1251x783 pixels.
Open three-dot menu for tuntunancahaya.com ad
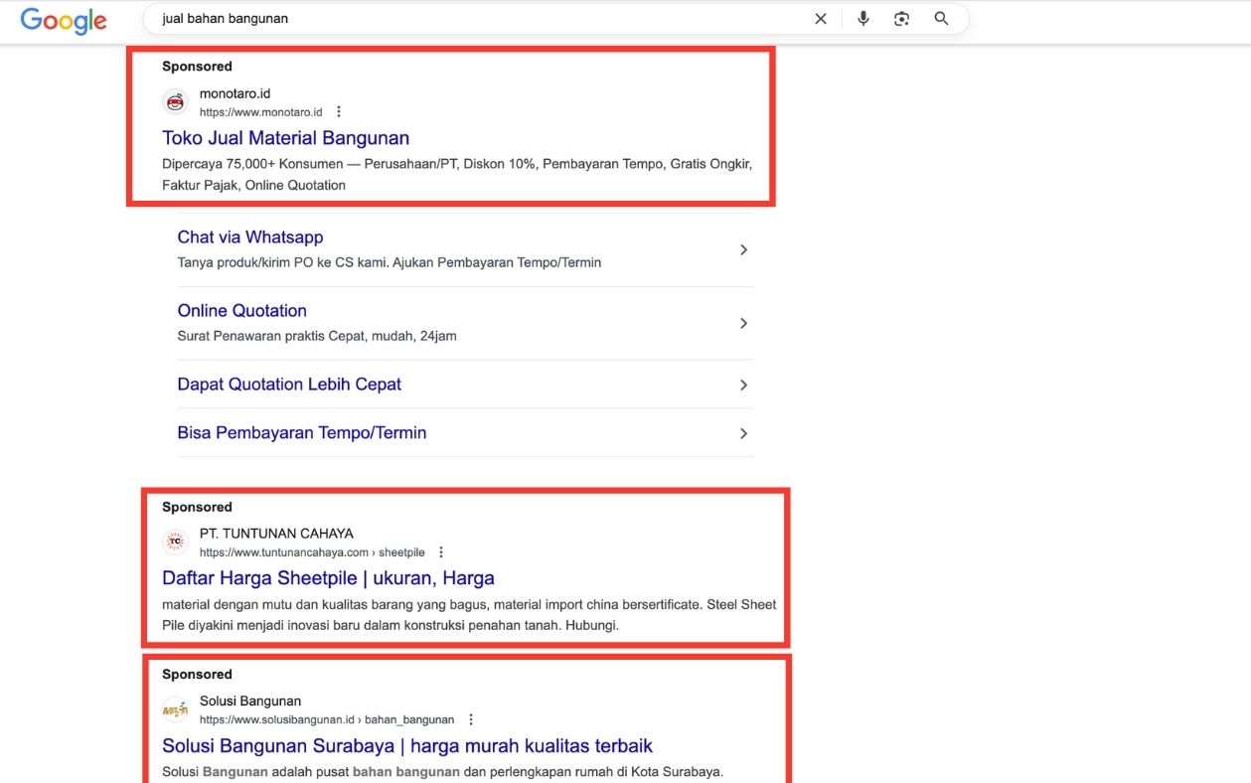[441, 552]
